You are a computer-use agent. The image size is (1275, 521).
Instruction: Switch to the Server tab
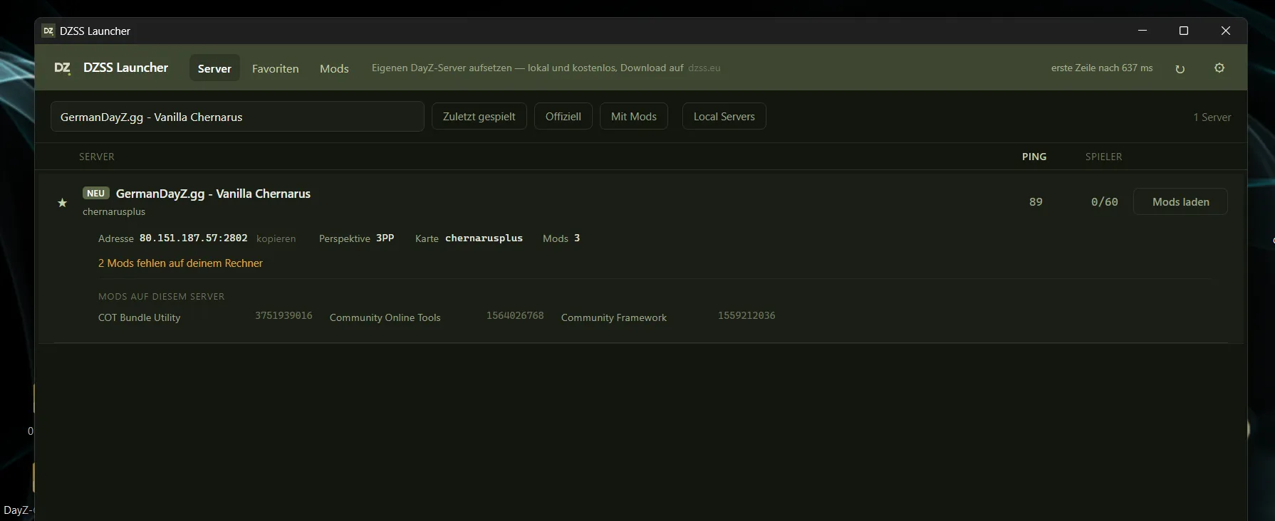(x=214, y=68)
